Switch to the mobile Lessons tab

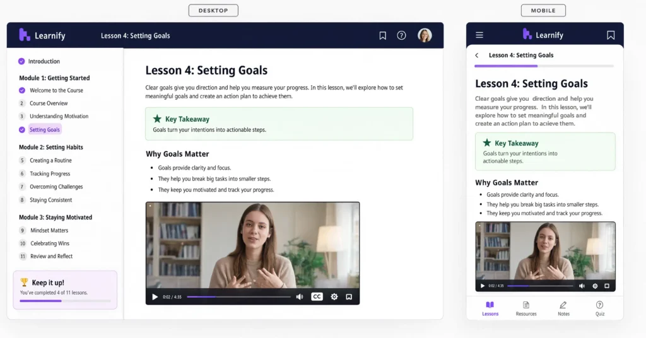tap(490, 308)
